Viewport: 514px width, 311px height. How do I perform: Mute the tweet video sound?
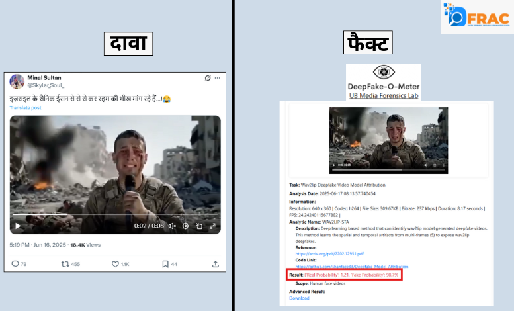click(x=171, y=226)
